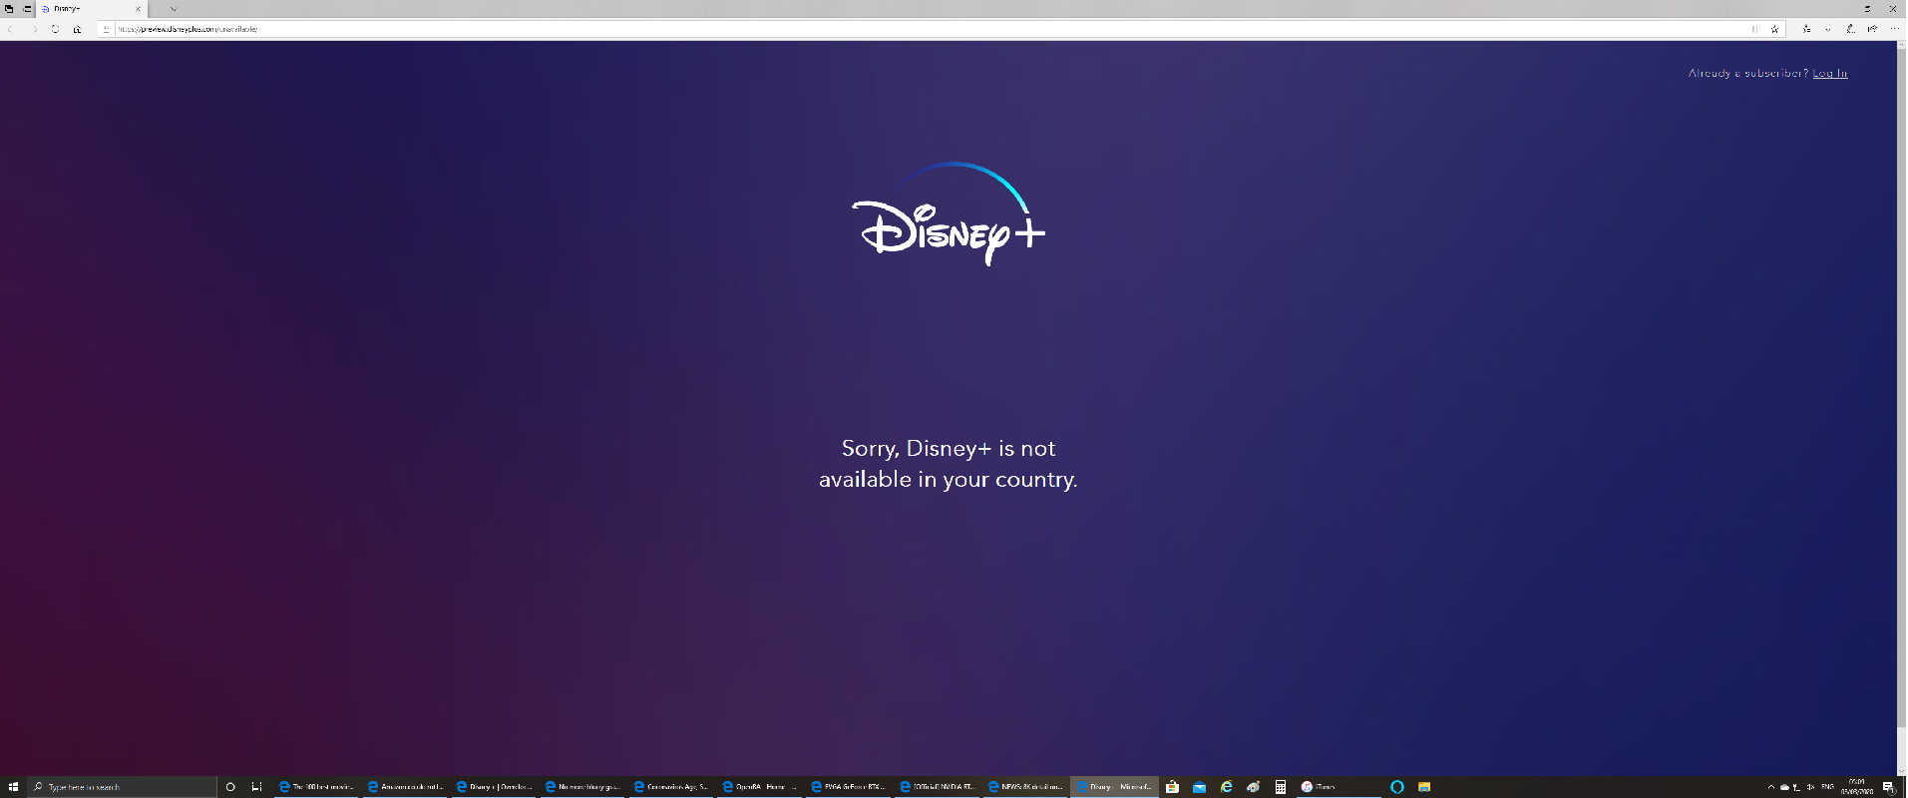Image resolution: width=1908 pixels, height=798 pixels.
Task: Click the page vertical scrollbar
Action: [x=1901, y=399]
